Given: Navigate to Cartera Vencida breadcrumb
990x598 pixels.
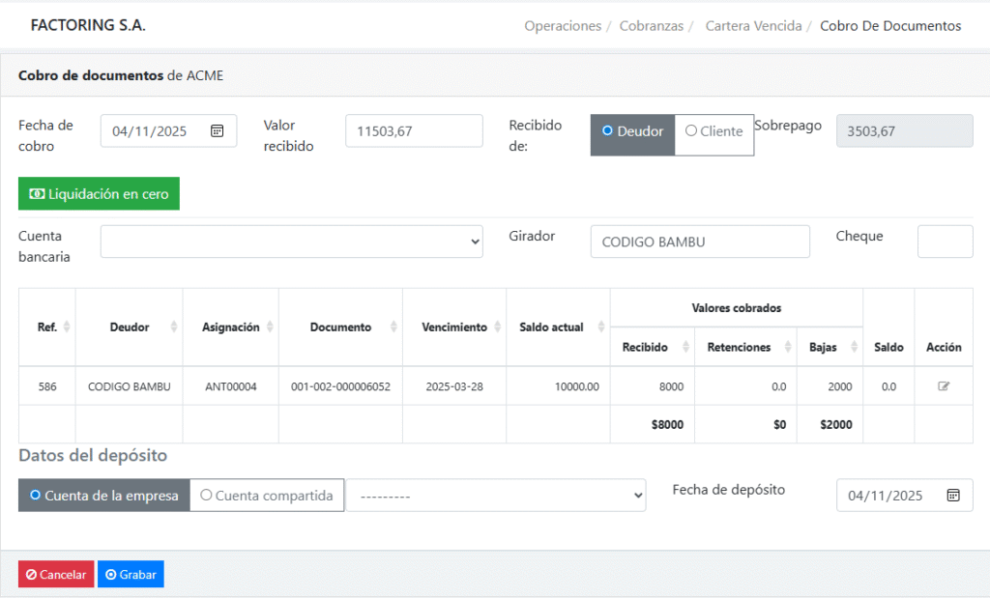Looking at the screenshot, I should (x=753, y=26).
